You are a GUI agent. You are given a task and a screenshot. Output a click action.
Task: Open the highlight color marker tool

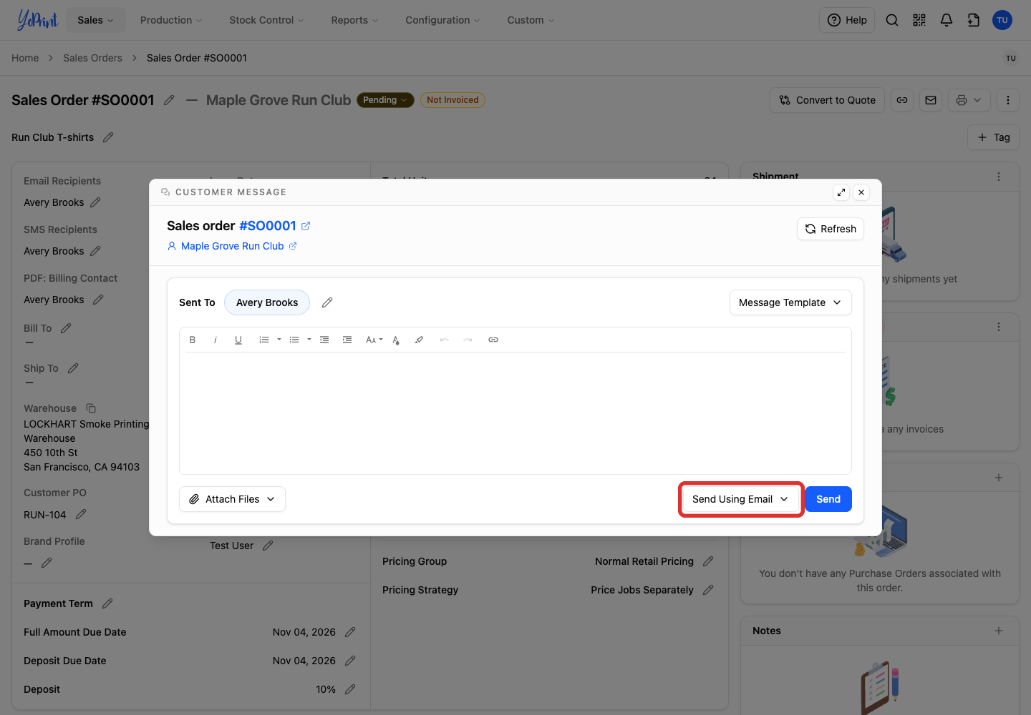(419, 340)
